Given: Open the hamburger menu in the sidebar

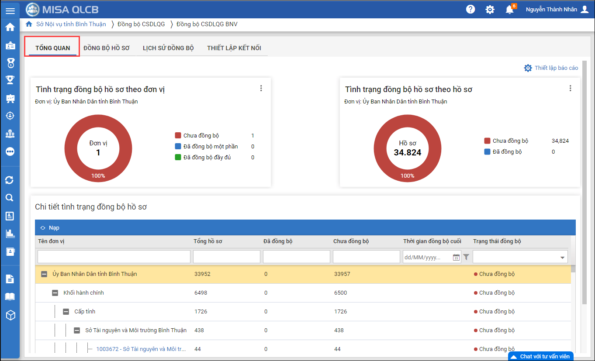Looking at the screenshot, I should [x=10, y=11].
